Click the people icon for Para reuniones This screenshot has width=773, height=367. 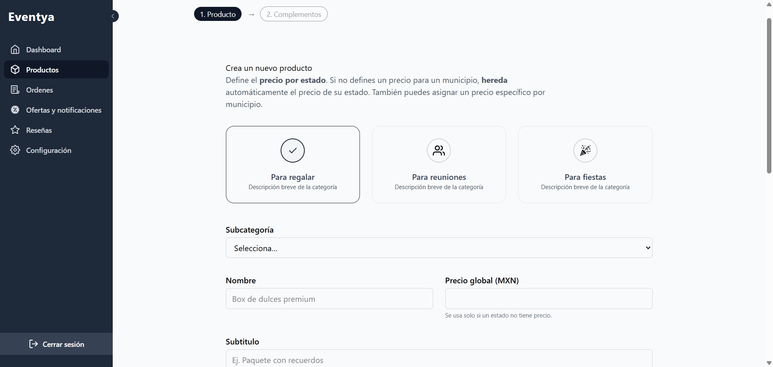coord(438,151)
